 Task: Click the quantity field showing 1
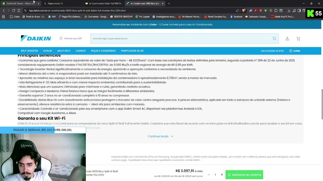215,175
